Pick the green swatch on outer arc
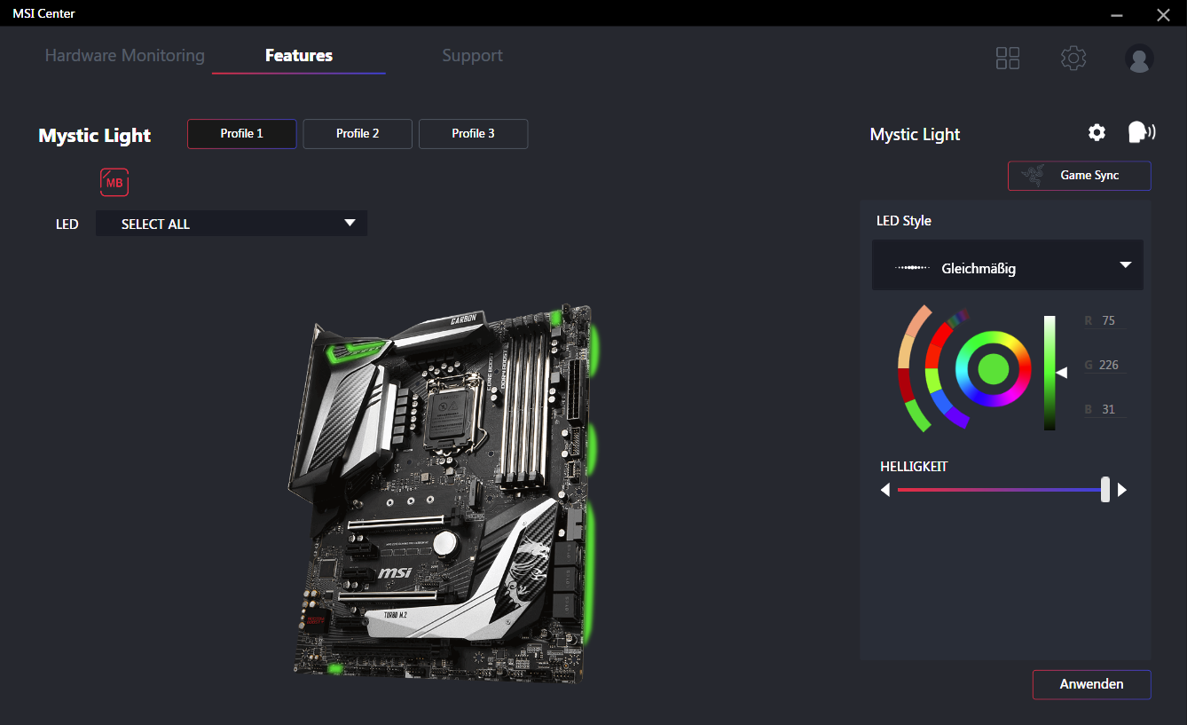 [x=918, y=416]
